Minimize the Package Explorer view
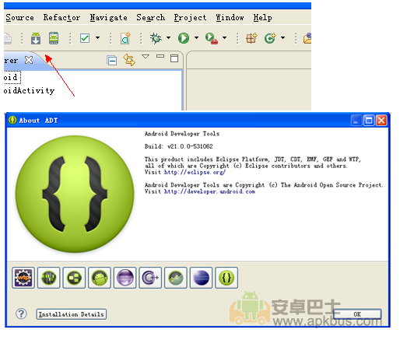 [160, 56]
